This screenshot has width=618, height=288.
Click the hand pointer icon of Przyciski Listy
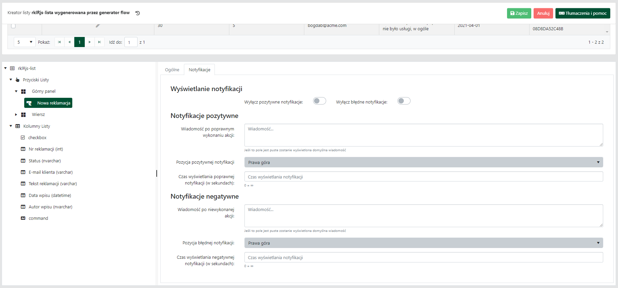[x=17, y=80]
